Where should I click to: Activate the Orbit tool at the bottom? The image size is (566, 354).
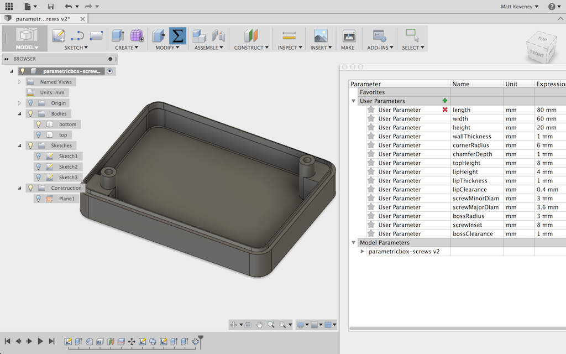coord(234,325)
